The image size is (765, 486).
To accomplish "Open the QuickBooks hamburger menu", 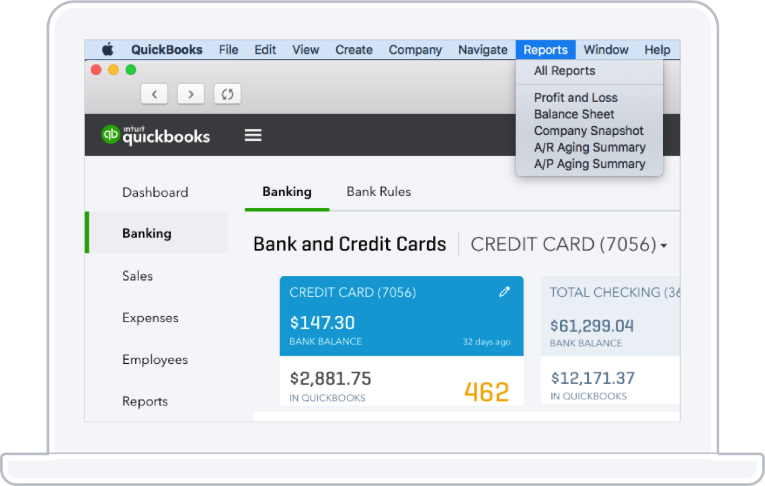I will coord(253,135).
